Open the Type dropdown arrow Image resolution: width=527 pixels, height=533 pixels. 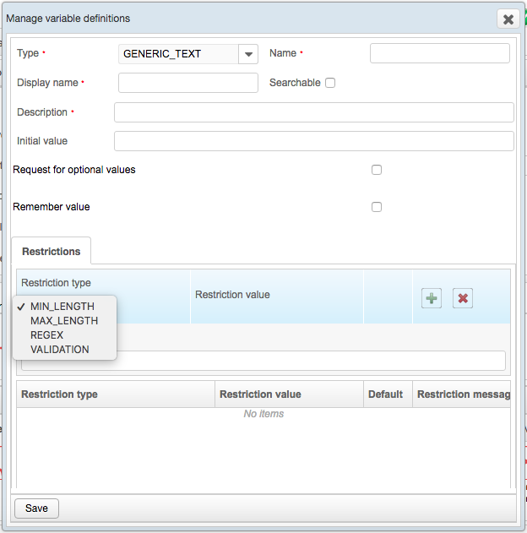coord(248,54)
